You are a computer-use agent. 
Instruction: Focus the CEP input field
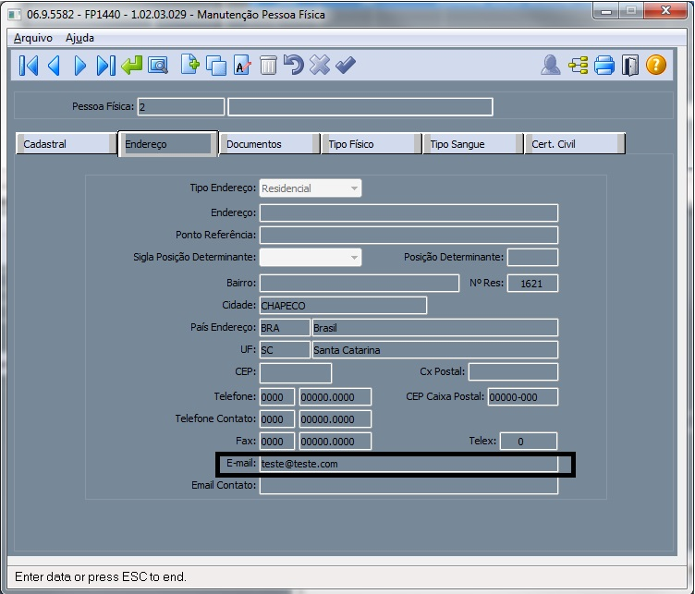[x=296, y=372]
